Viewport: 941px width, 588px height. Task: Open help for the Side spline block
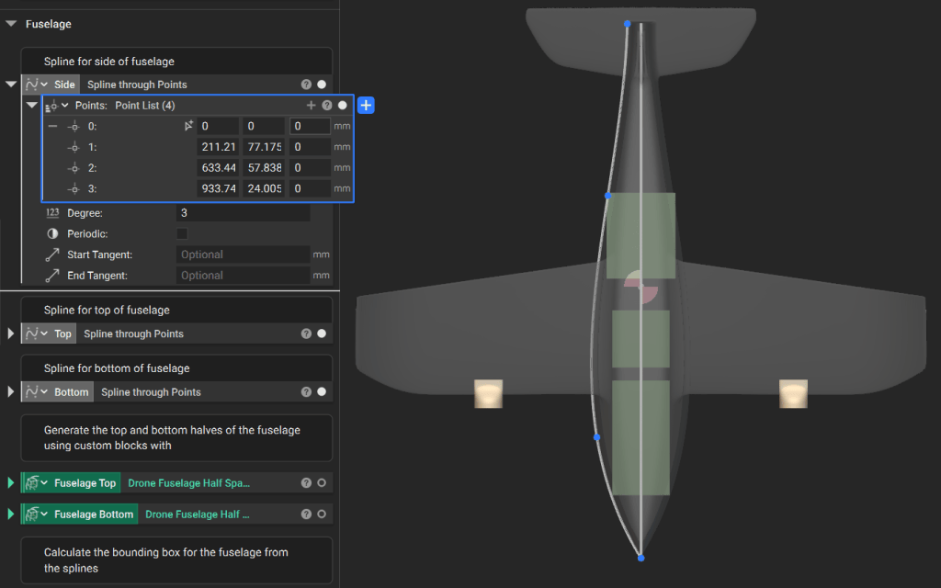point(306,85)
